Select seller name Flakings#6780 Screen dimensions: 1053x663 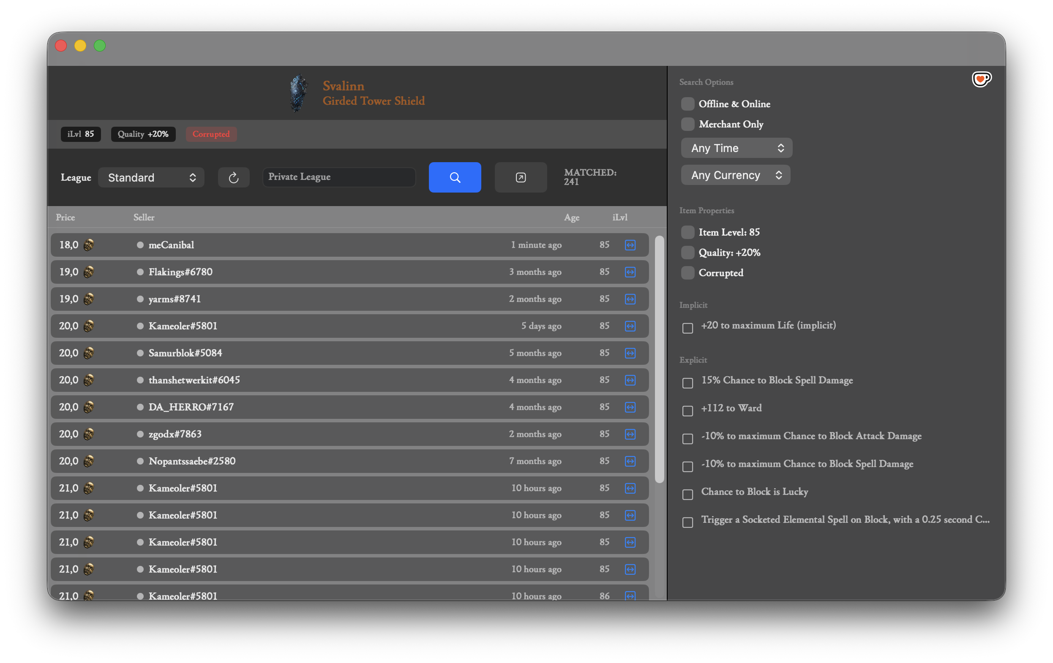tap(180, 272)
